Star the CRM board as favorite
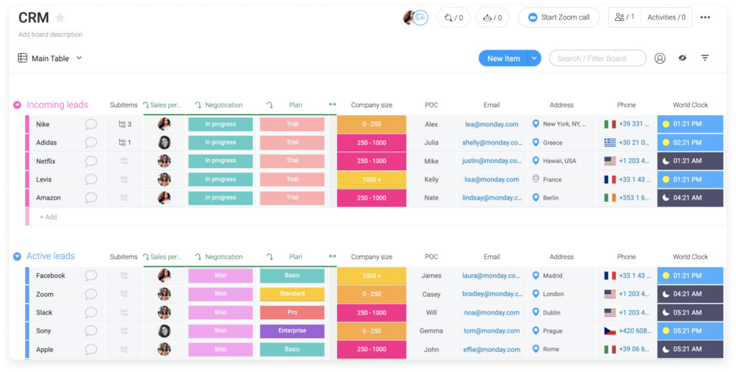This screenshot has width=736, height=372. [x=60, y=18]
